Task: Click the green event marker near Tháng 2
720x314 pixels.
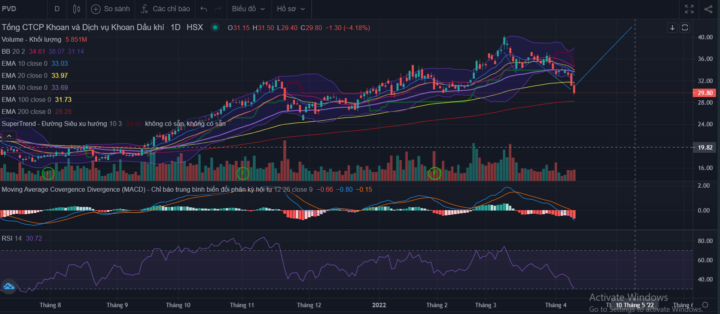Action: click(435, 174)
